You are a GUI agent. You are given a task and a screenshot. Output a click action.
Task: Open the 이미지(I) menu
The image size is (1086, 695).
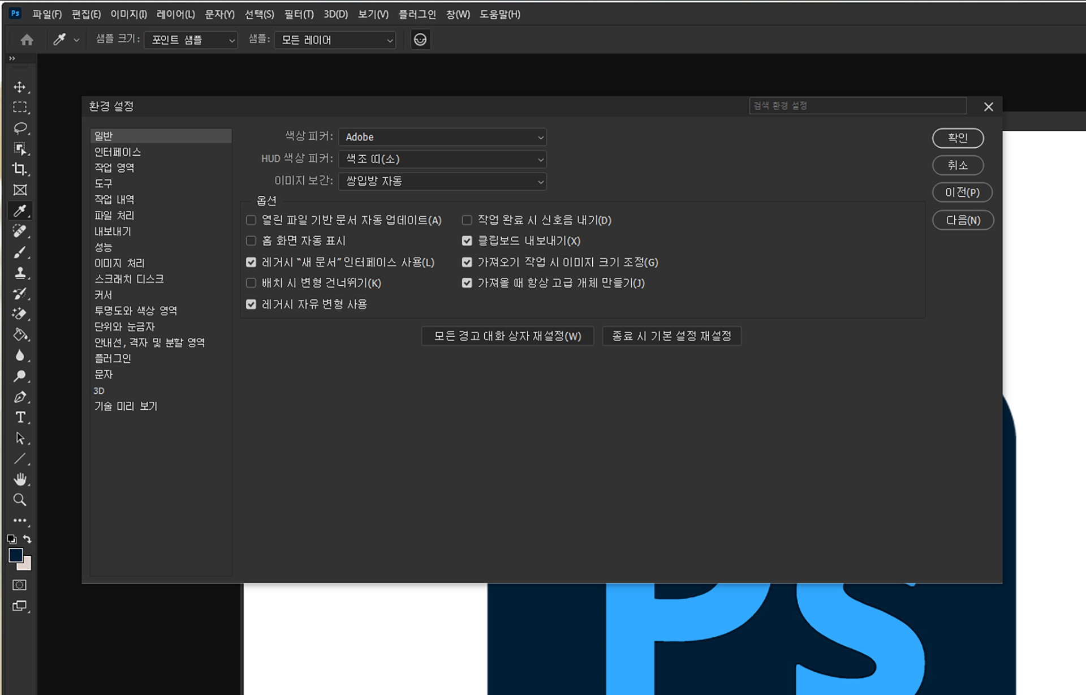(128, 14)
